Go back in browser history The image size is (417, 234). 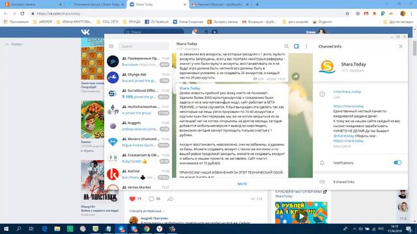[x=6, y=14]
